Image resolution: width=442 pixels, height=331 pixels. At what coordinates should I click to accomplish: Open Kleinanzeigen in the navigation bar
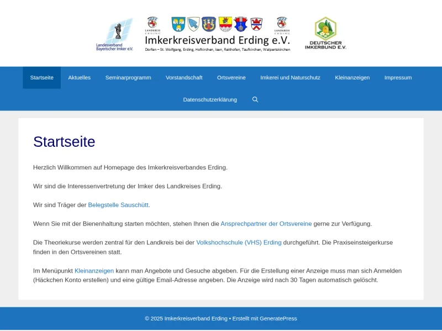[x=352, y=78]
